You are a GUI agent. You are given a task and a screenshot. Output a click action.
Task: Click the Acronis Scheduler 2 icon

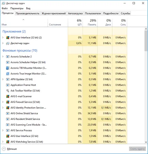pyautogui.click(x=8, y=57)
